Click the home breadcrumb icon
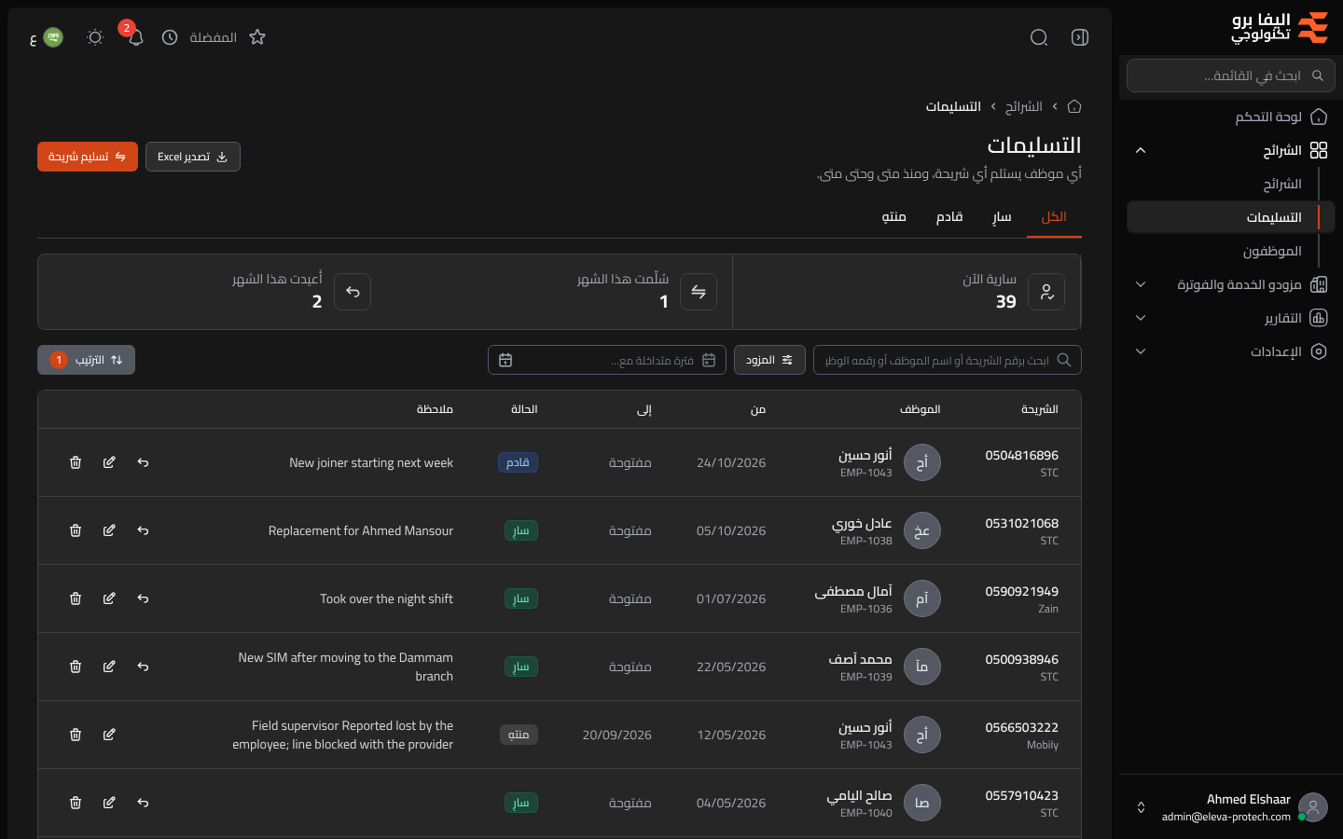 coord(1074,106)
